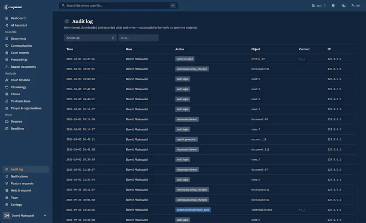Screen dimensions: 366x223
Task: Click the Notifications bell icon in sidebar
Action: pos(7,176)
